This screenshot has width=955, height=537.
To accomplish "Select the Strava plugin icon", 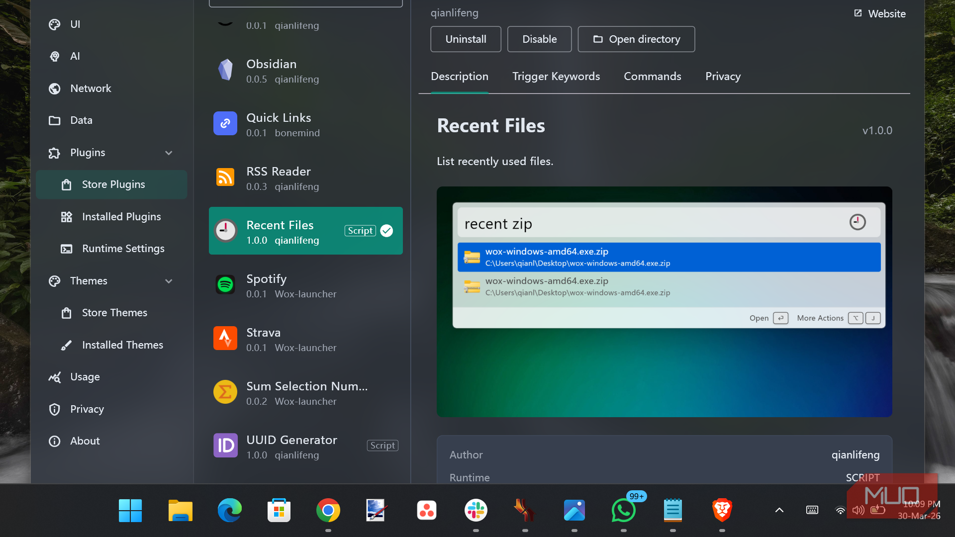I will coord(225,338).
